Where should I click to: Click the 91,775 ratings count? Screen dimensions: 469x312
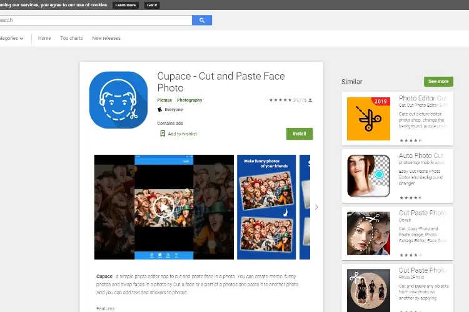point(300,100)
